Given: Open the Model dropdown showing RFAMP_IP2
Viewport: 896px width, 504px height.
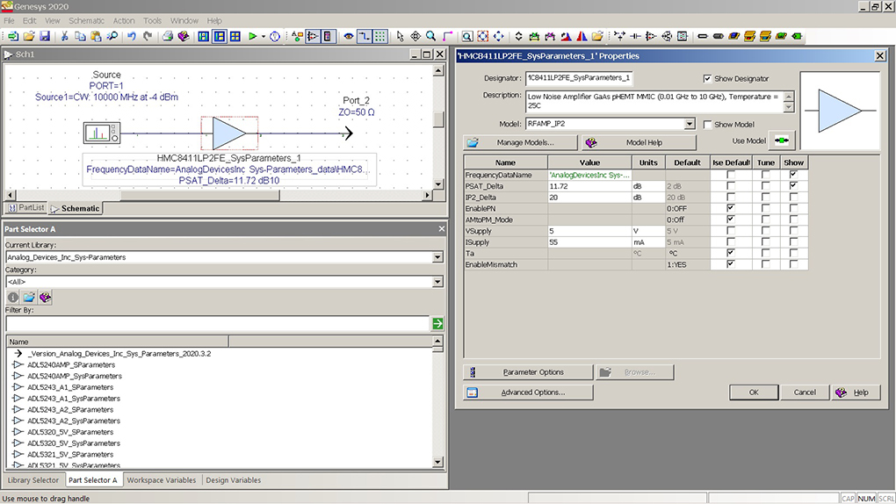Looking at the screenshot, I should (690, 125).
